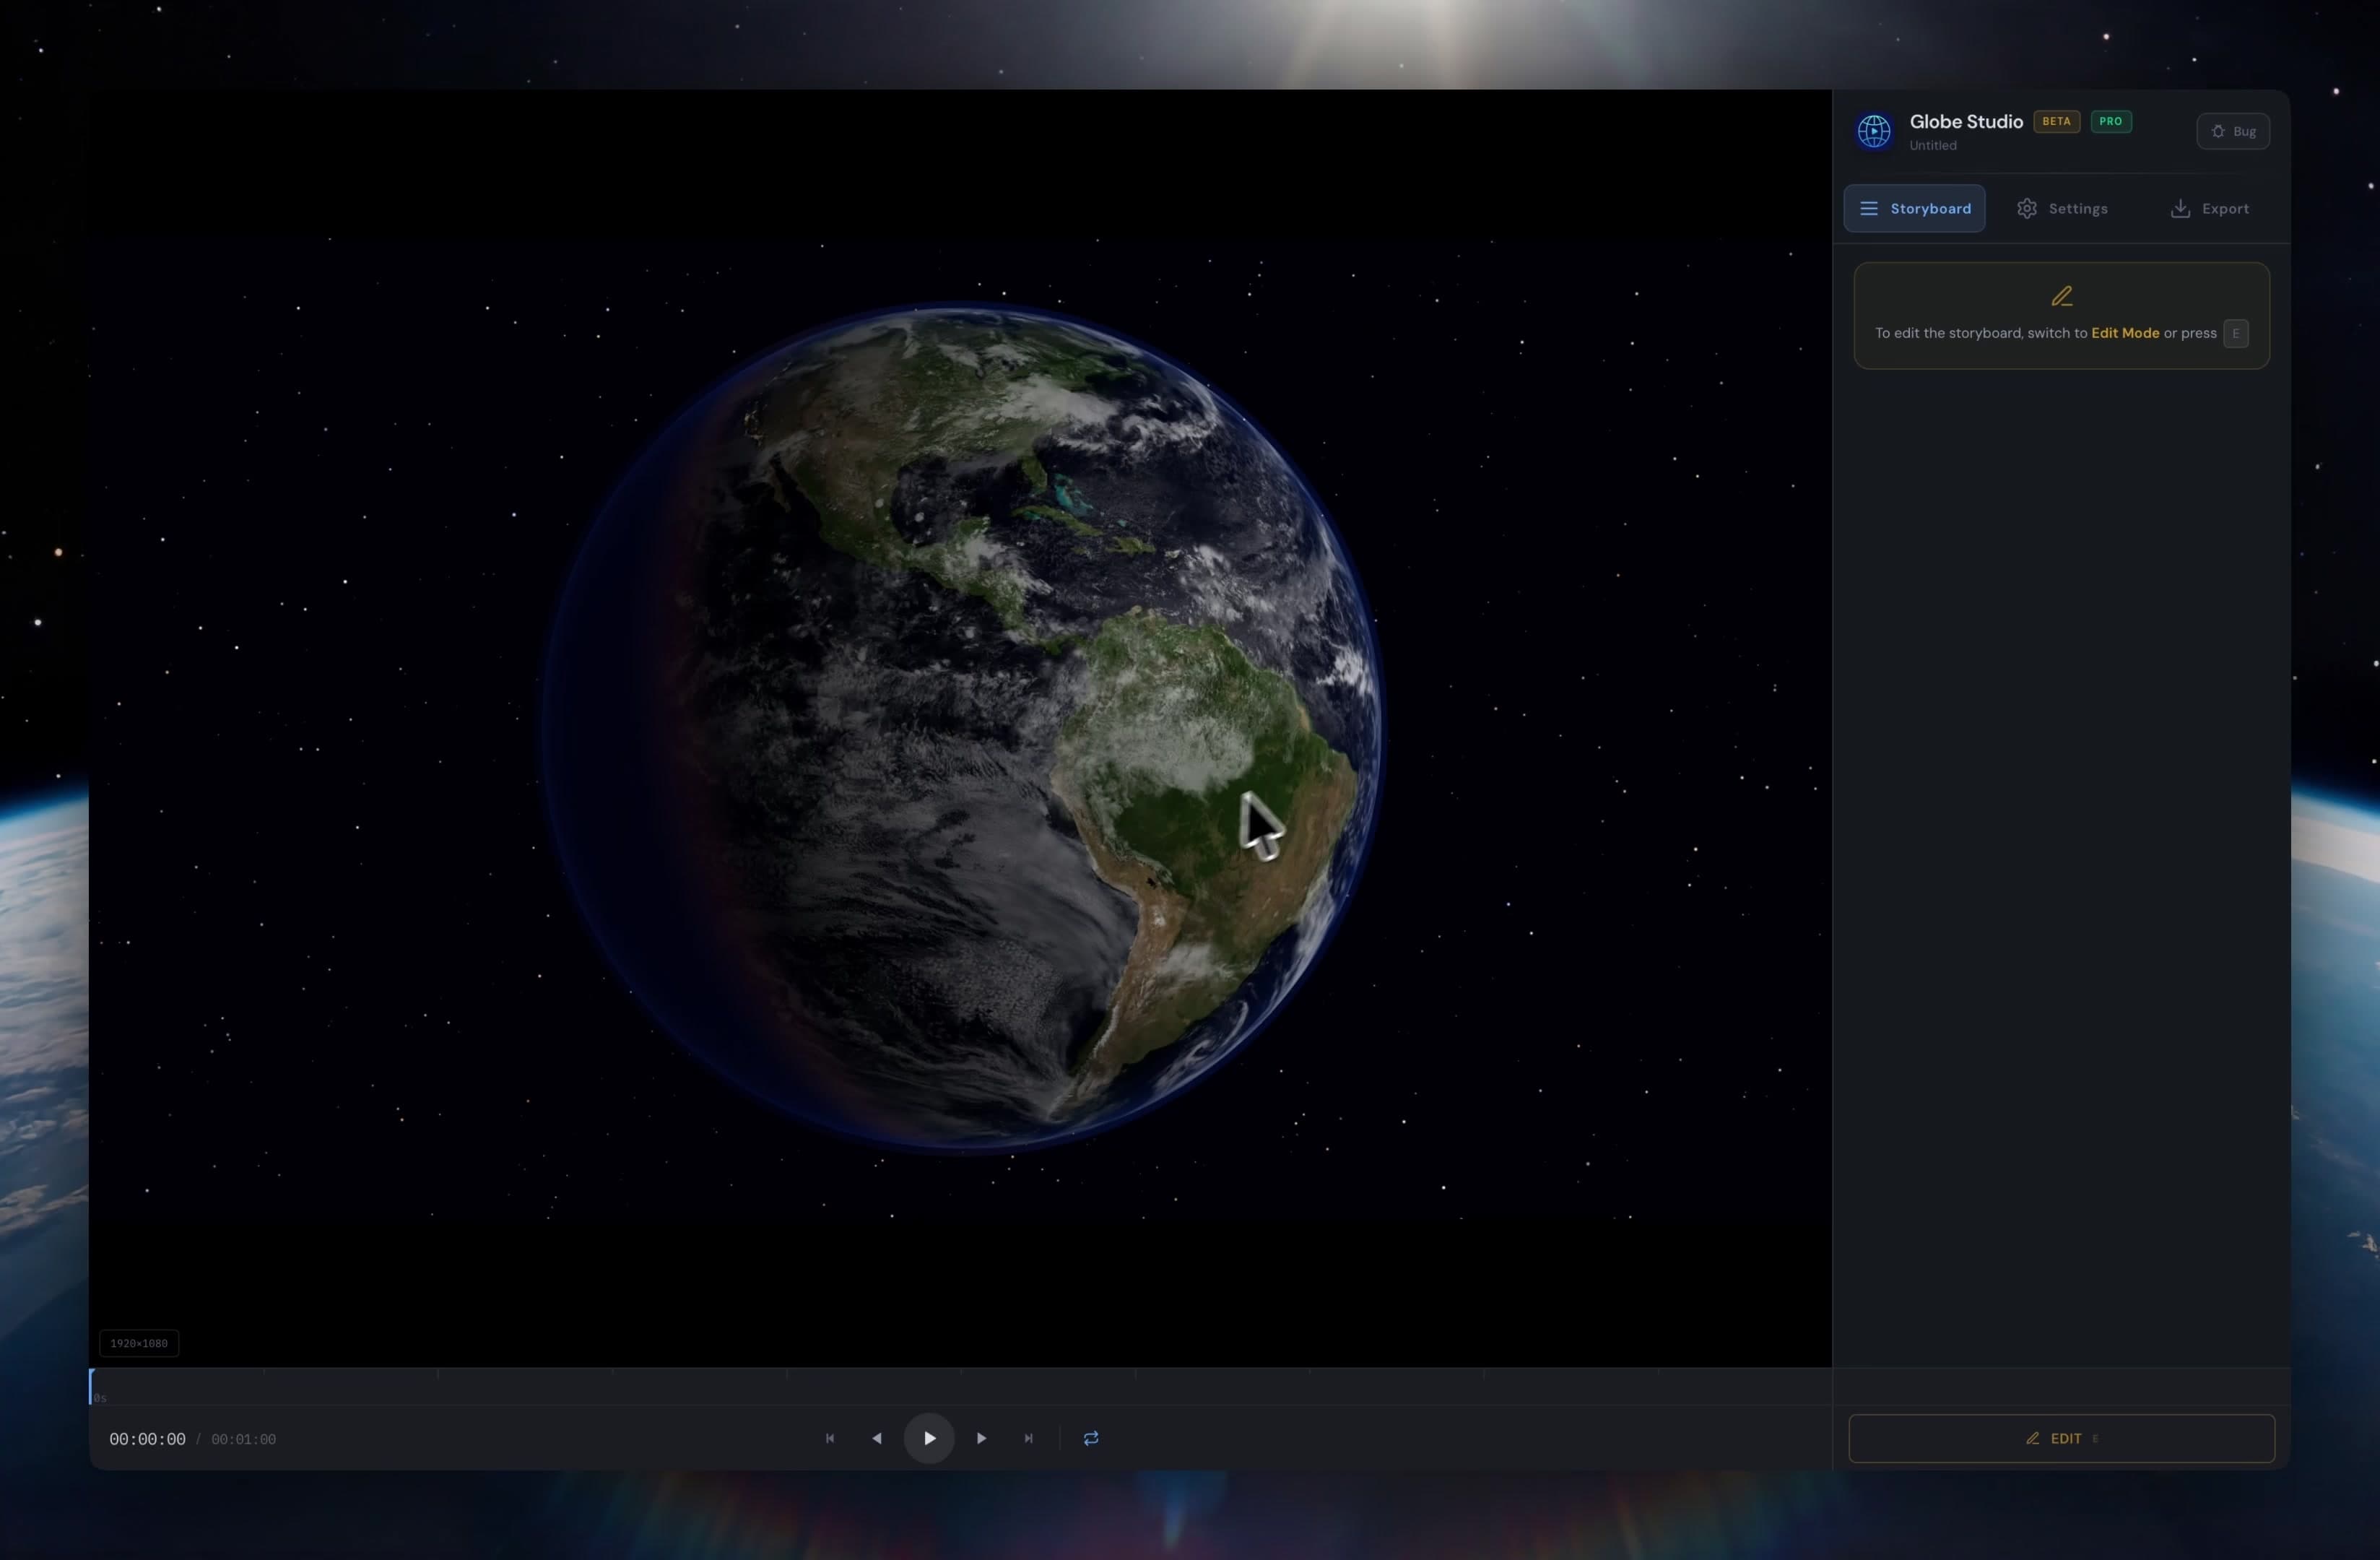Click the yellow pencil edit icon
Image resolution: width=2380 pixels, height=1560 pixels.
(2061, 296)
